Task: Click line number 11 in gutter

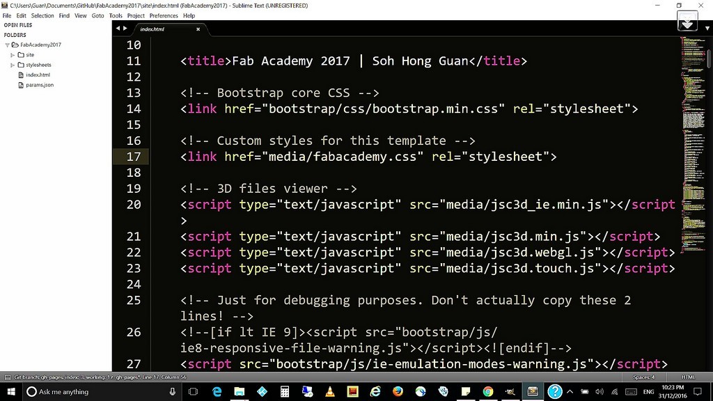Action: click(133, 61)
